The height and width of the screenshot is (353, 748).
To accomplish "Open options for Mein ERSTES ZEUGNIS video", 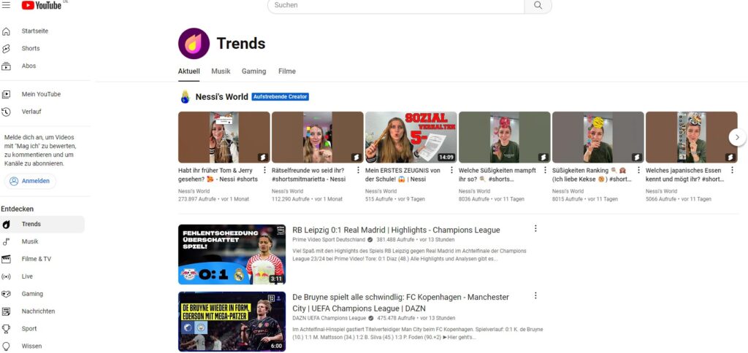I will [451, 170].
